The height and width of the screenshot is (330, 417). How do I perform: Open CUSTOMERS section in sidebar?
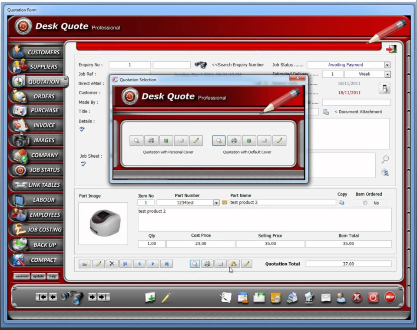click(36, 52)
